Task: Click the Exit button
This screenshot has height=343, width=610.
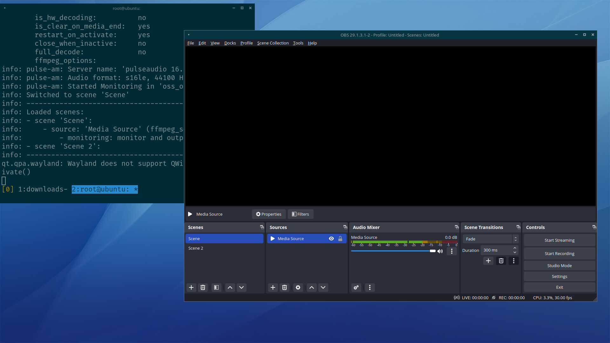Action: (x=559, y=287)
